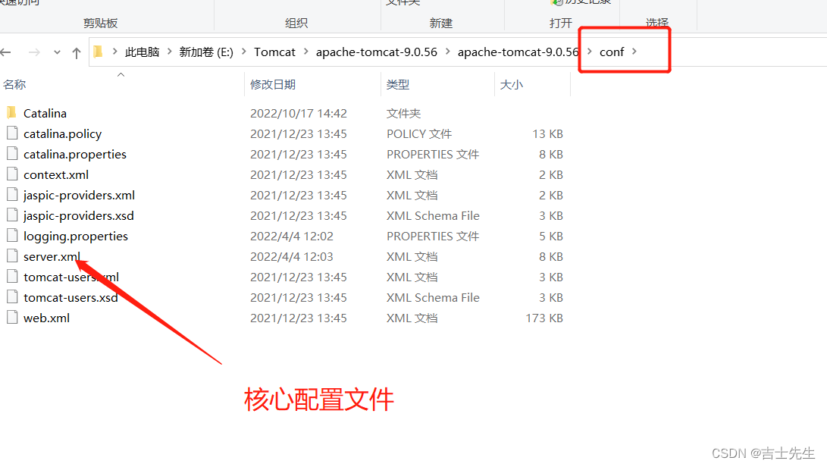827x467 pixels.
Task: Select the server.xml file icon
Action: [x=12, y=256]
